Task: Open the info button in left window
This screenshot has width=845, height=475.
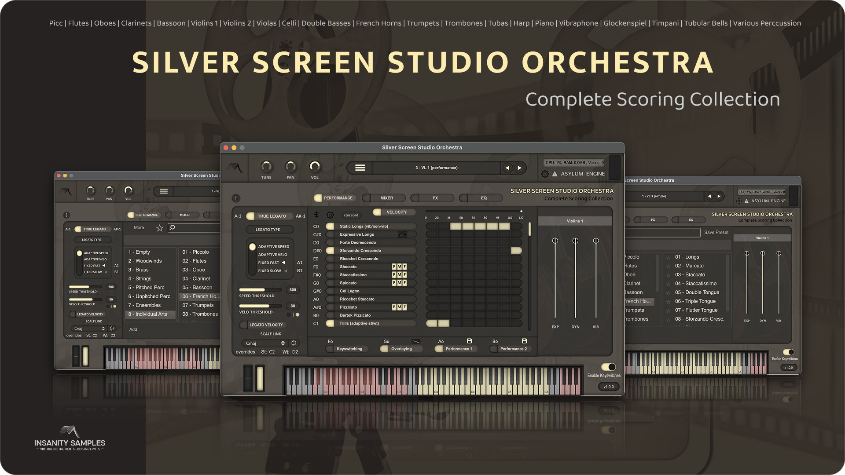Action: (66, 215)
